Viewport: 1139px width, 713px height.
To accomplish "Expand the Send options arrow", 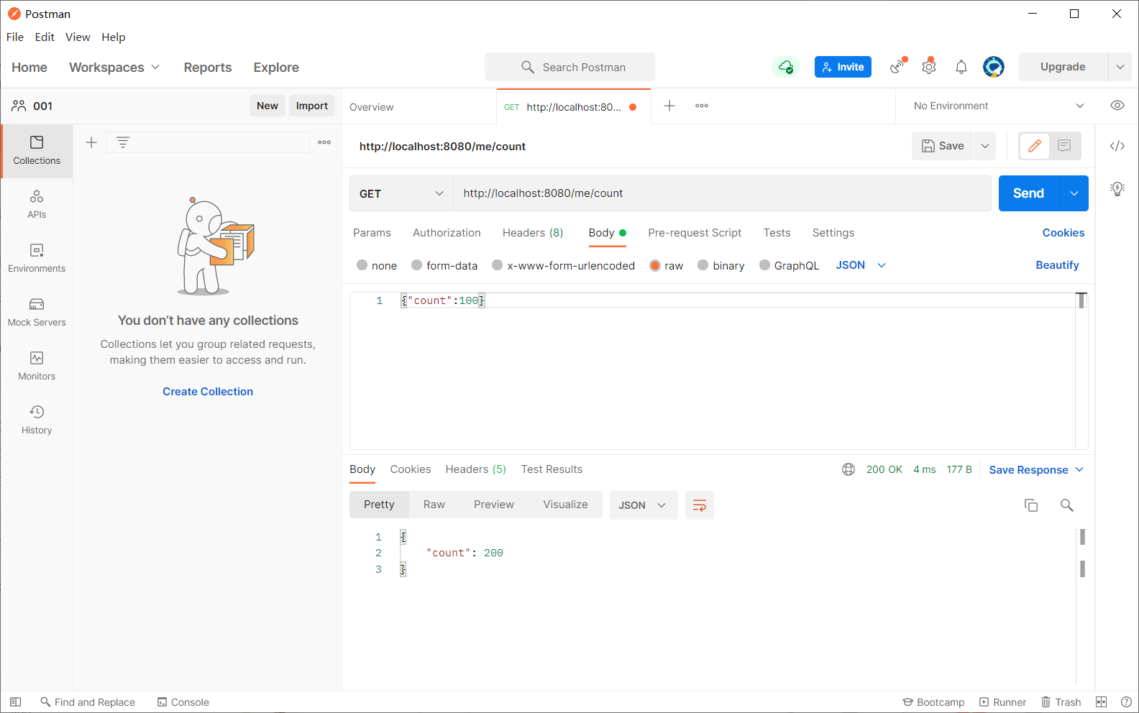I will (x=1074, y=193).
